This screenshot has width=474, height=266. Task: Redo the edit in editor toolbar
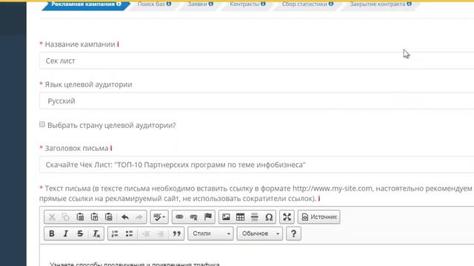coord(139,216)
